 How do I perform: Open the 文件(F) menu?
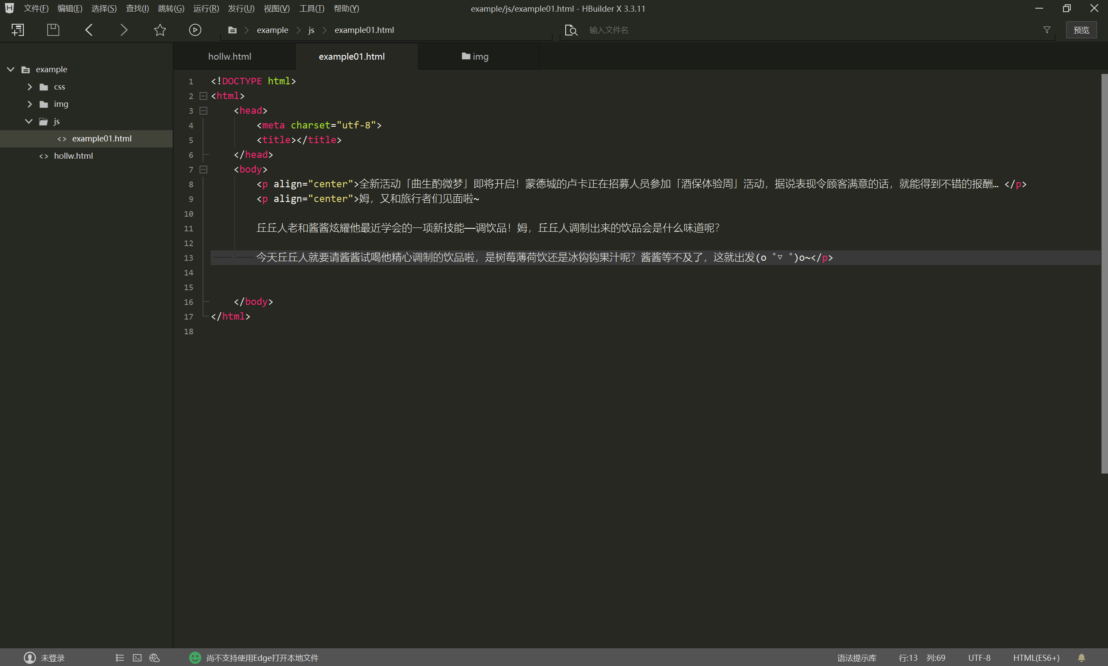click(36, 9)
